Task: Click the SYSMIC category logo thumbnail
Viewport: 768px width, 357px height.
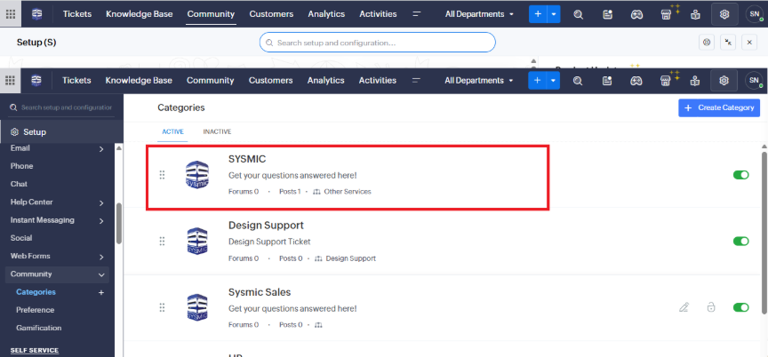Action: 197,175
